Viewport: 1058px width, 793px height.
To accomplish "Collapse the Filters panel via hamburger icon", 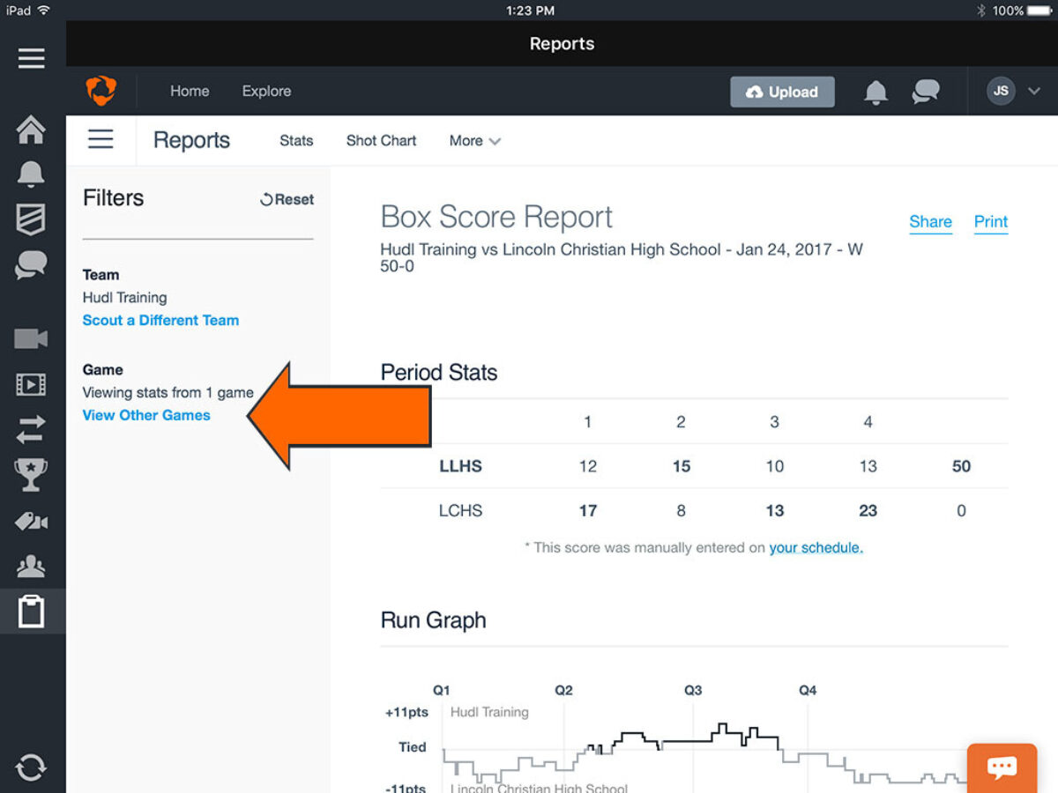I will point(101,139).
